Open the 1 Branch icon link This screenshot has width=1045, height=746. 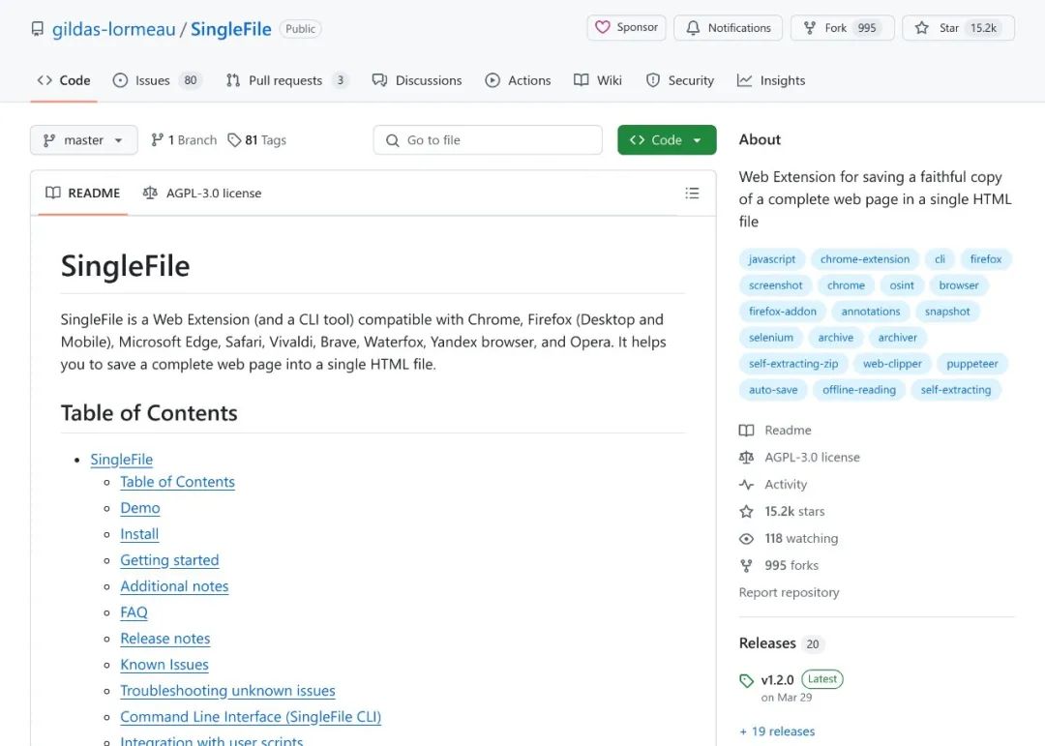[x=184, y=140]
